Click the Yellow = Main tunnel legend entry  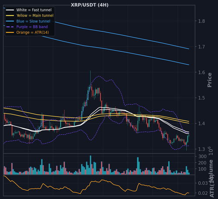(x=30, y=15)
